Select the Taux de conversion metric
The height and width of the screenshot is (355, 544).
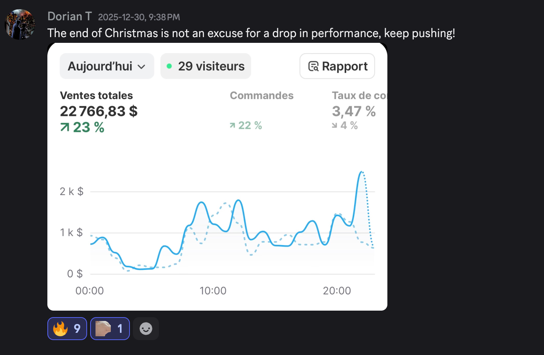(x=359, y=96)
